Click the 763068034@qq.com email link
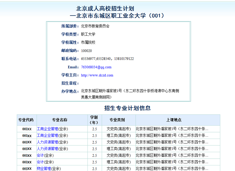This screenshot has width=235, height=171. coord(96,67)
